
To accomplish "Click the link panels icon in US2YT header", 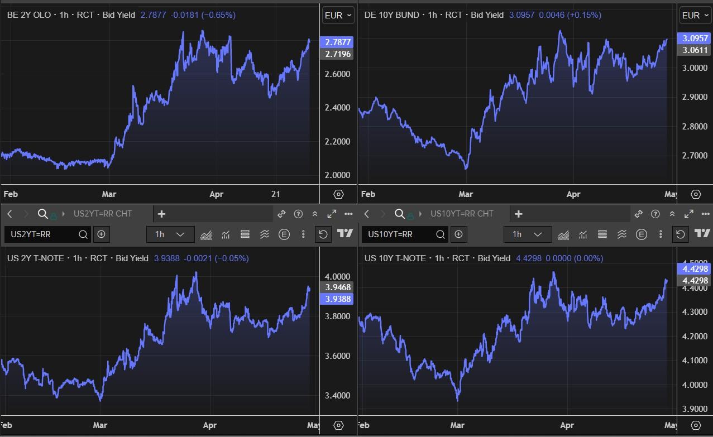I will point(281,214).
